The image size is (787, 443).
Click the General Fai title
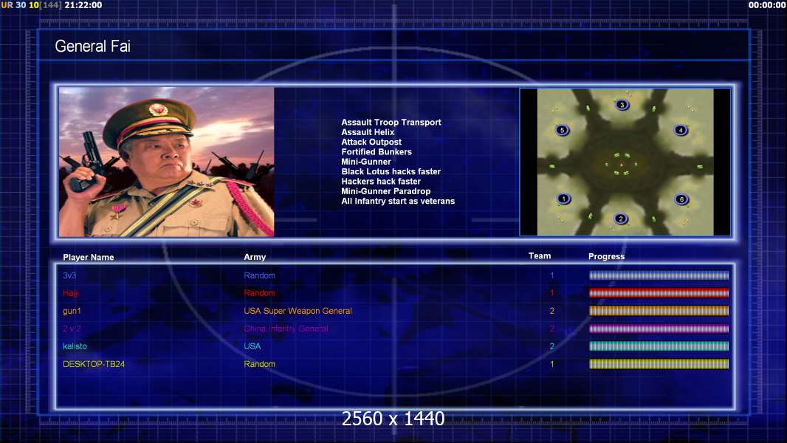(x=92, y=47)
